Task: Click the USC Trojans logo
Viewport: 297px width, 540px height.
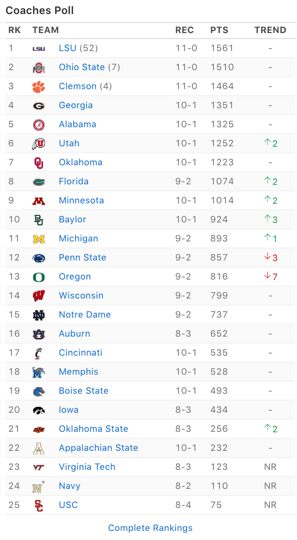Action: pos(39,505)
